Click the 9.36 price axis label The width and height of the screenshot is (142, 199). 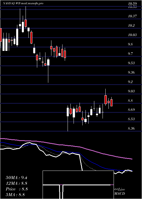pyautogui.click(x=131, y=72)
